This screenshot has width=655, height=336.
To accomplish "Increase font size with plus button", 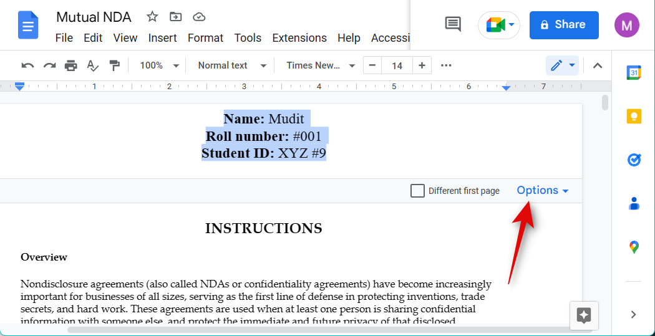I will (422, 65).
